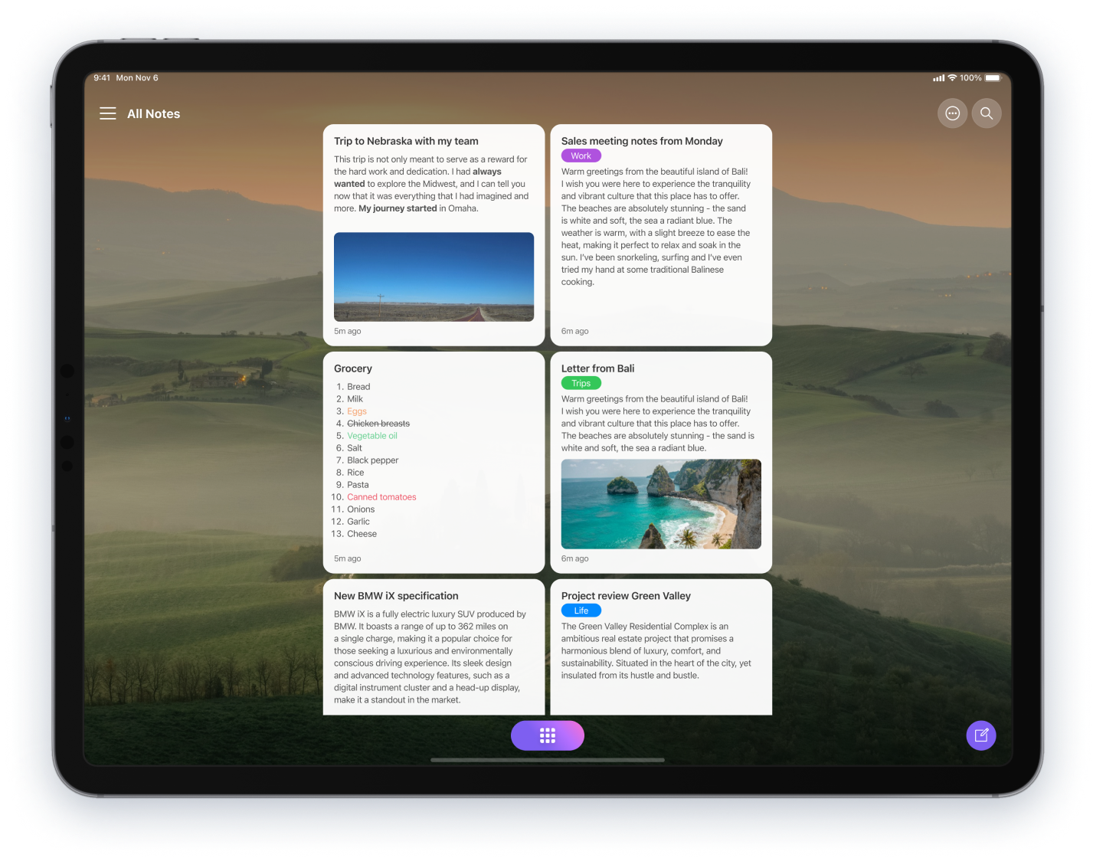Open the hamburger menu icon
Screen dimensions: 1093x858
(x=108, y=113)
